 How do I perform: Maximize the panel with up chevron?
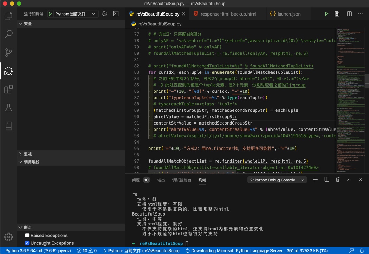[349, 180]
